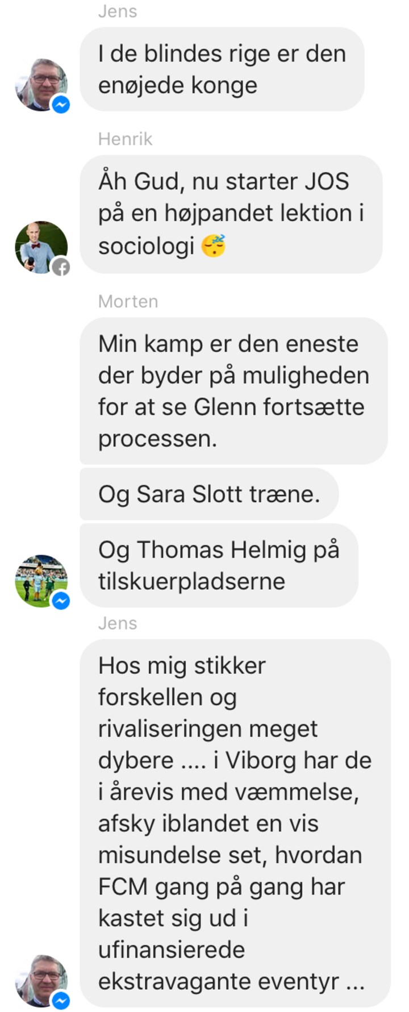Viewport: 409px width, 1012px height.
Task: Tap message "Og Sara Slott træne."
Action: [209, 494]
